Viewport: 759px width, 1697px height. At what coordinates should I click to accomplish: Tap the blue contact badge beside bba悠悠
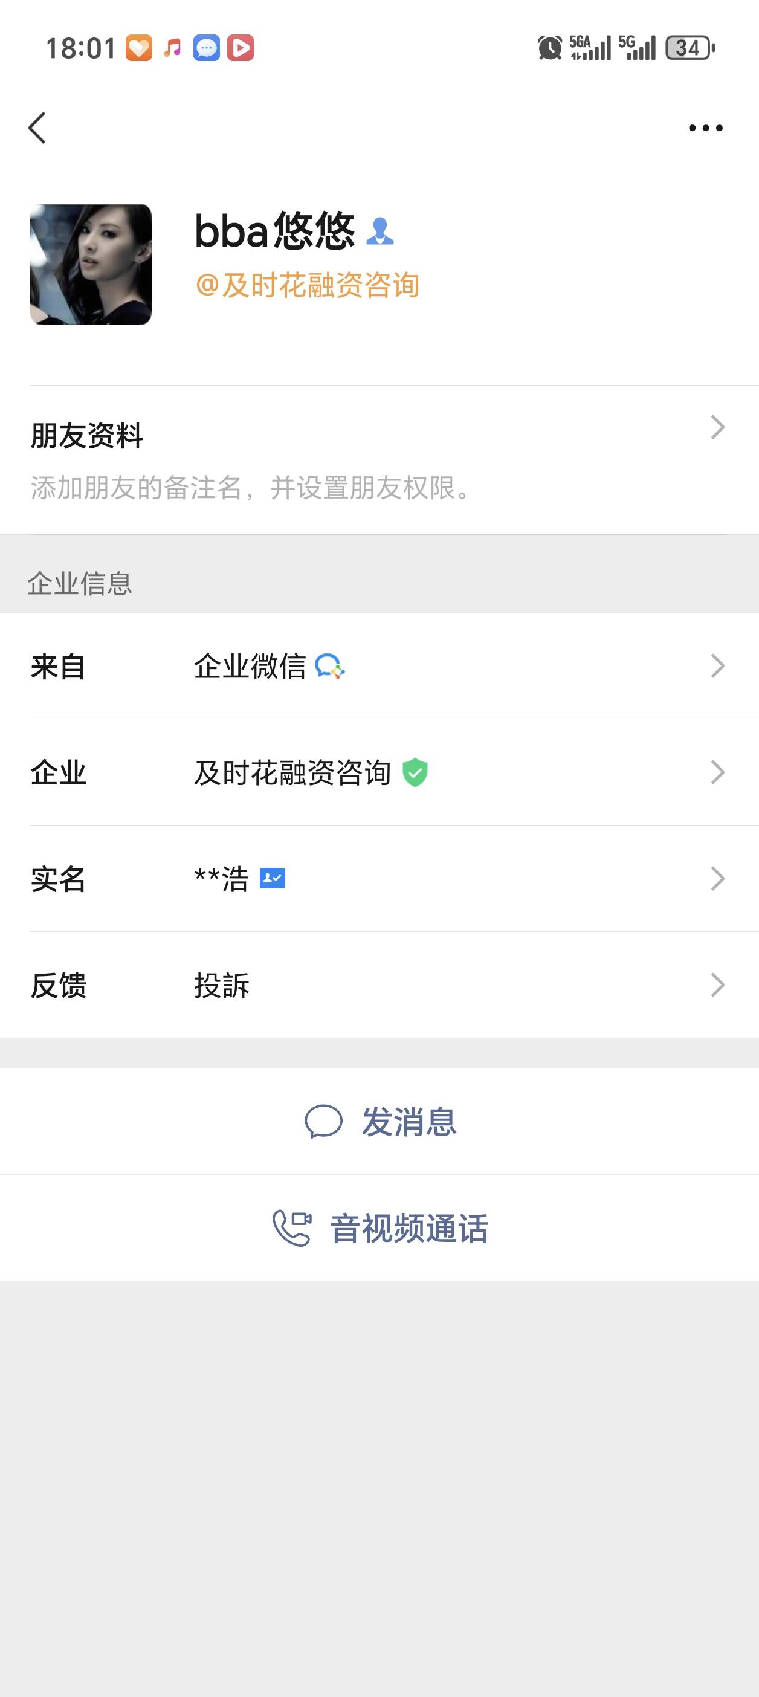click(x=379, y=232)
